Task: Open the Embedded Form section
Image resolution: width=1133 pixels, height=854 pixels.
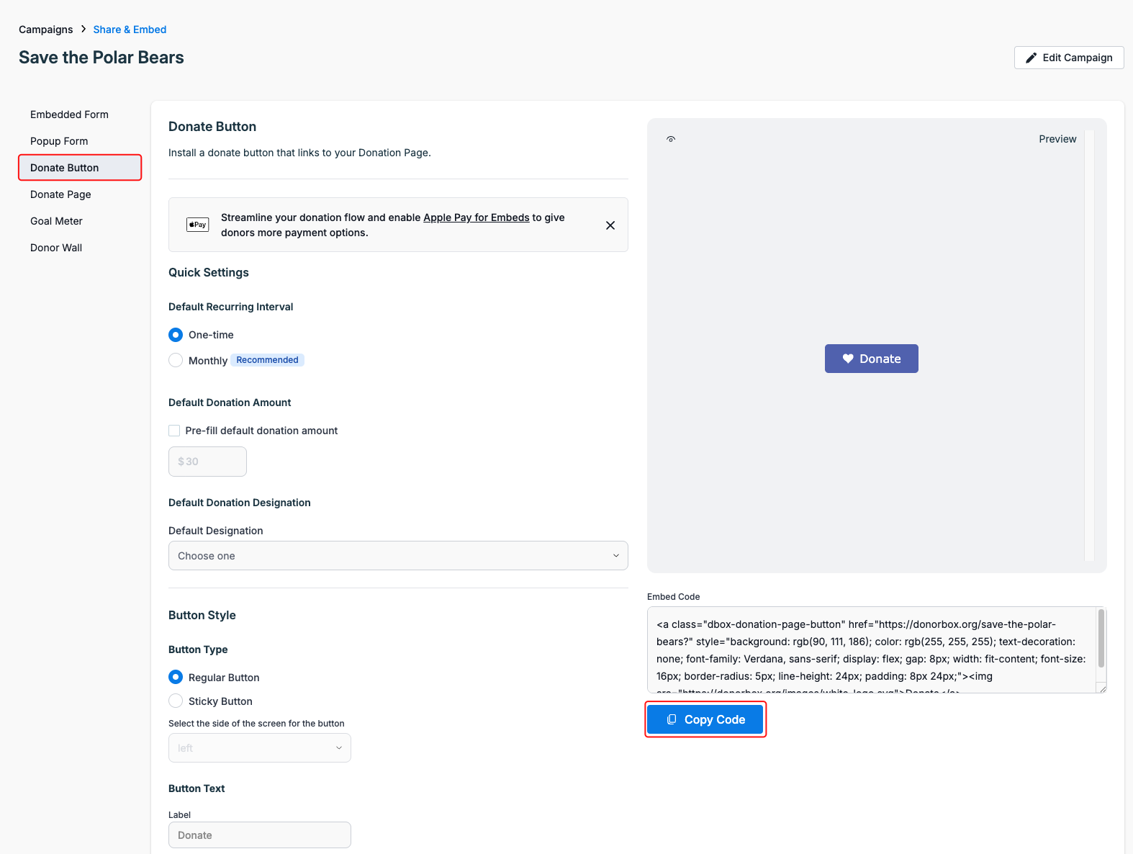Action: tap(69, 114)
